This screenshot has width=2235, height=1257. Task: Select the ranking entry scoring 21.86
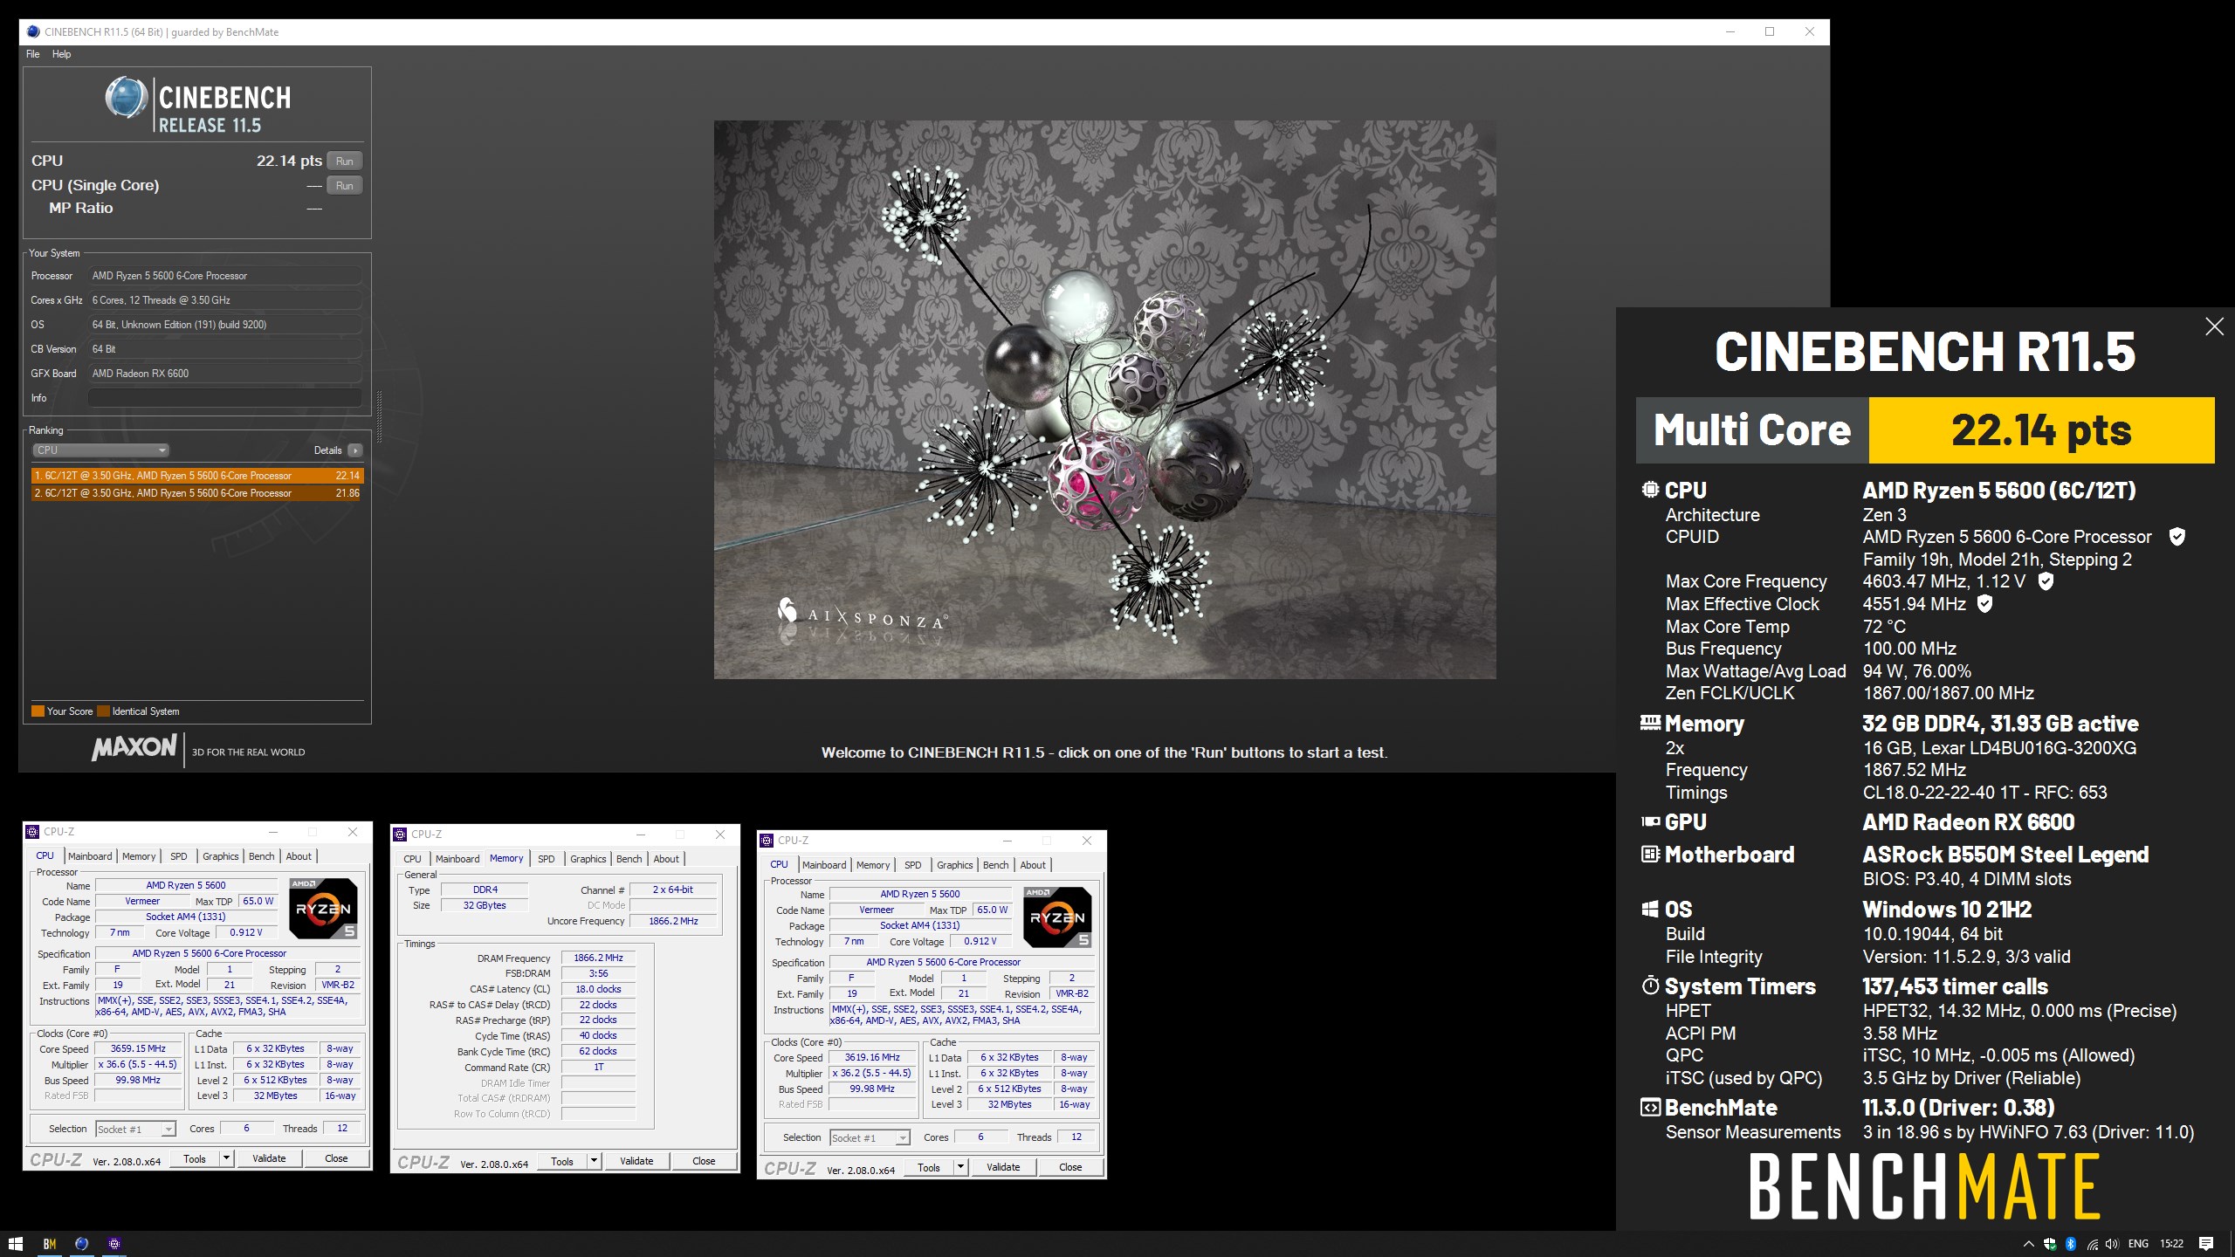196,493
